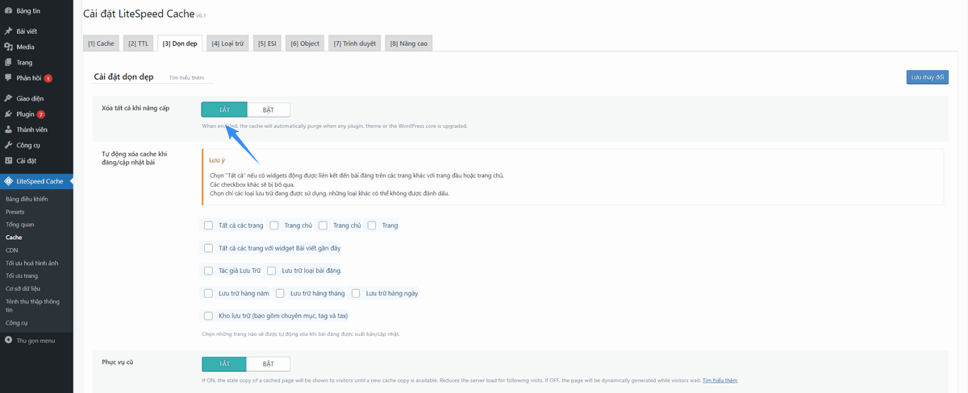Viewport: 968px width, 393px height.
Task: Open Bảng điều khiển under LiteSpeed Cache
Action: coord(27,198)
